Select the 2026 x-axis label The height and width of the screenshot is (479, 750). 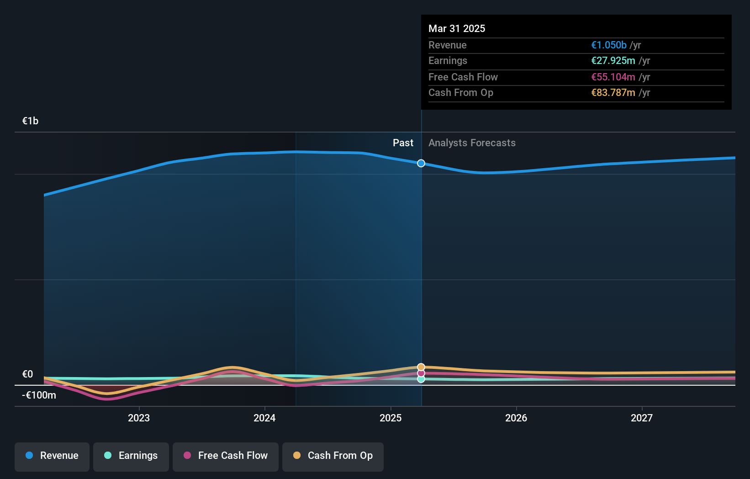pos(516,418)
